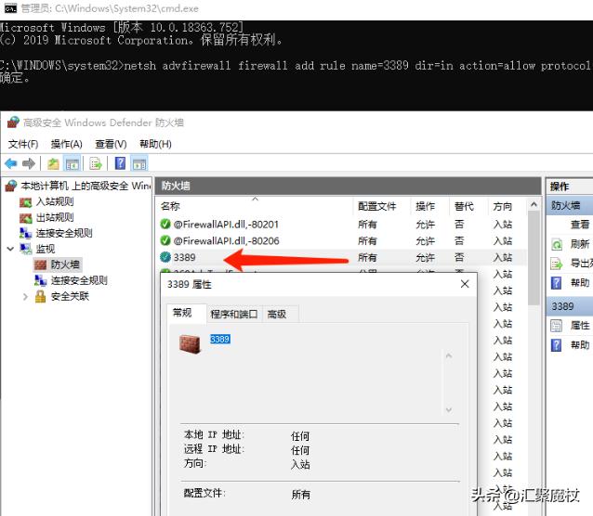The width and height of the screenshot is (593, 516).
Task: Click the 入站 value in 3389 rule row
Action: 503,258
